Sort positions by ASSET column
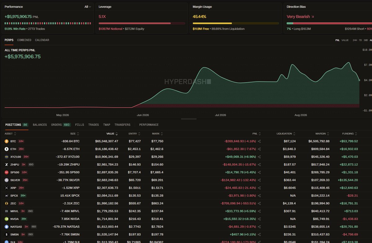 tap(10, 134)
